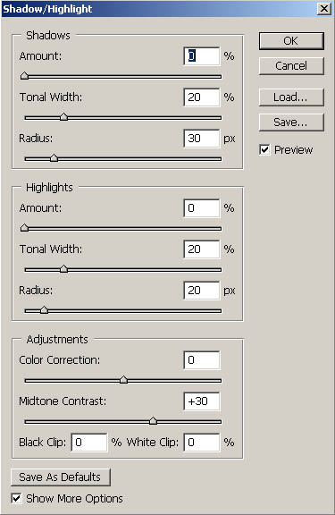Click Save As Defaults
The image size is (335, 515).
pos(61,477)
